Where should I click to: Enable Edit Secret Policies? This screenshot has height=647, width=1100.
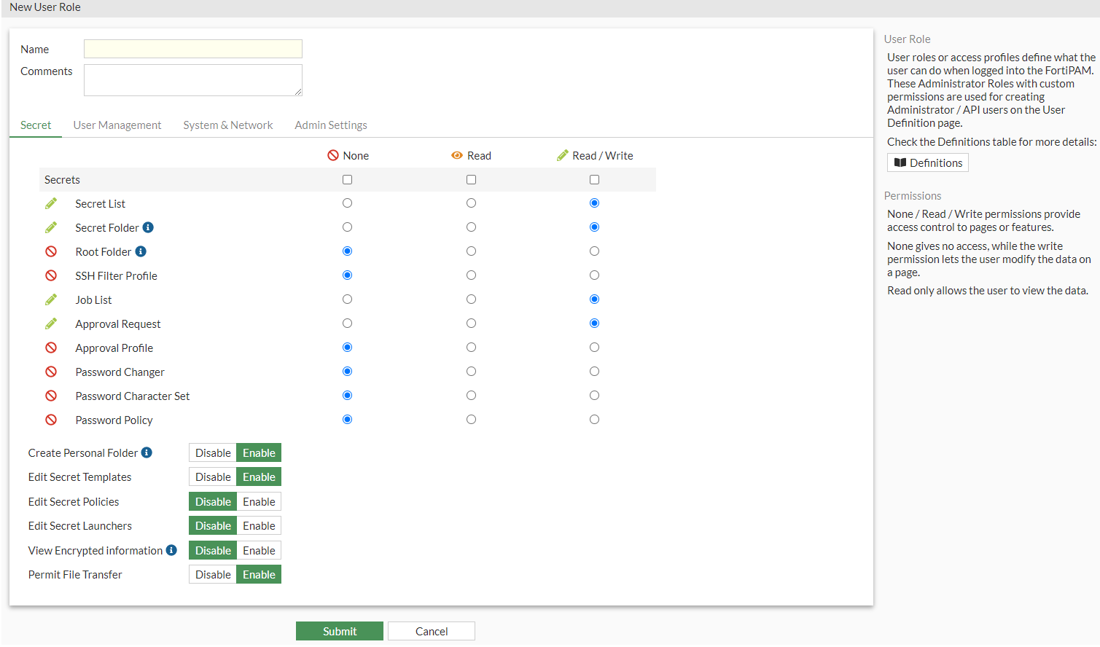coord(259,501)
